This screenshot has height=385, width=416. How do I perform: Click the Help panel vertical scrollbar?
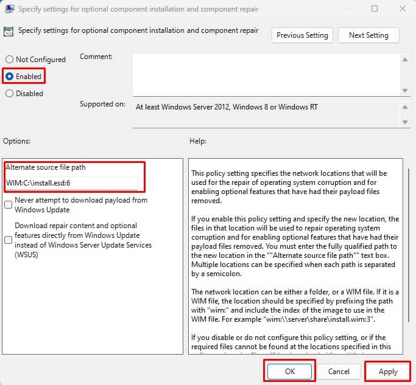pos(409,245)
